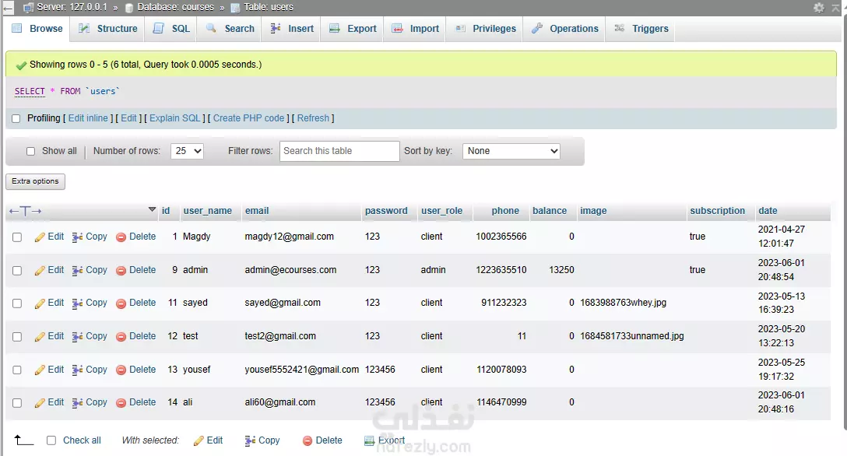The image size is (847, 456).
Task: Select the checkbox for Magdy row
Action: click(17, 237)
